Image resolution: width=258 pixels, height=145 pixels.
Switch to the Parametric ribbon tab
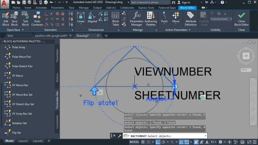click(x=58, y=8)
